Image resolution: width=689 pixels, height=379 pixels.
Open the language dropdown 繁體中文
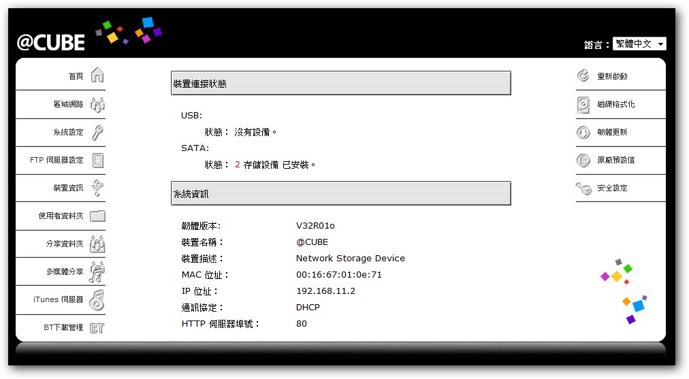pos(639,44)
